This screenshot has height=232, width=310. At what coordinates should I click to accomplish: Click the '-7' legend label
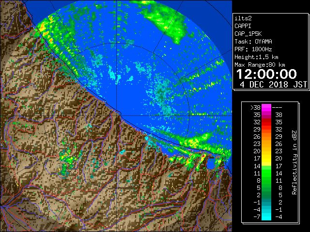tap(257, 217)
